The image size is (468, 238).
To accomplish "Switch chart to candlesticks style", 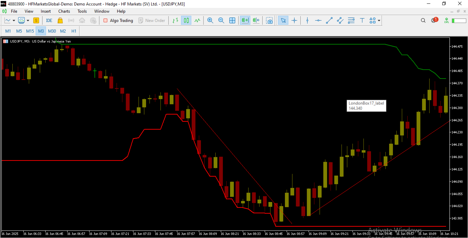I will pos(186,21).
